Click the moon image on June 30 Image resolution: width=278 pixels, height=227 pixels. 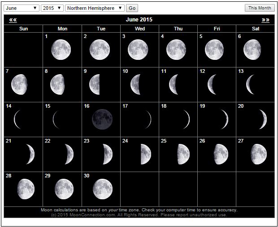click(103, 188)
